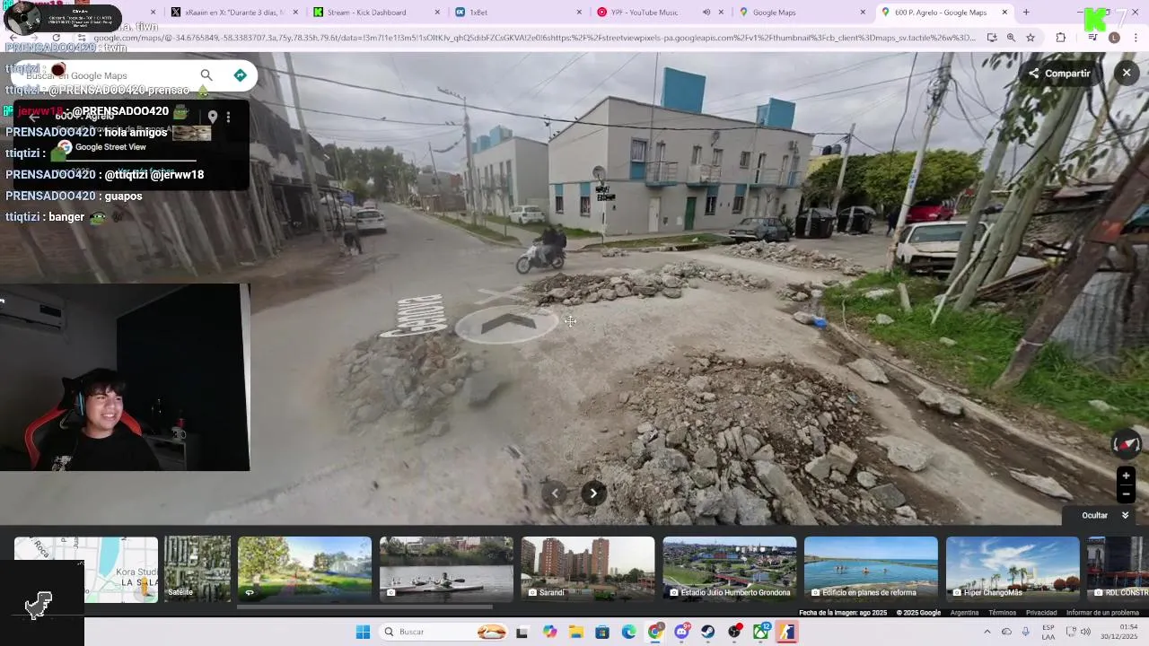Open the Hiper ChangoMás thumbnail
Image resolution: width=1149 pixels, height=646 pixels.
click(1013, 569)
